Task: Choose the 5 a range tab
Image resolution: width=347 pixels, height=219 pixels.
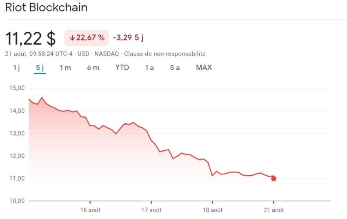Action: [x=175, y=67]
